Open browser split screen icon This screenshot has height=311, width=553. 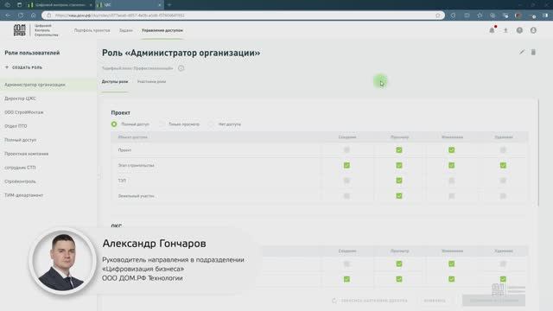coord(467,16)
